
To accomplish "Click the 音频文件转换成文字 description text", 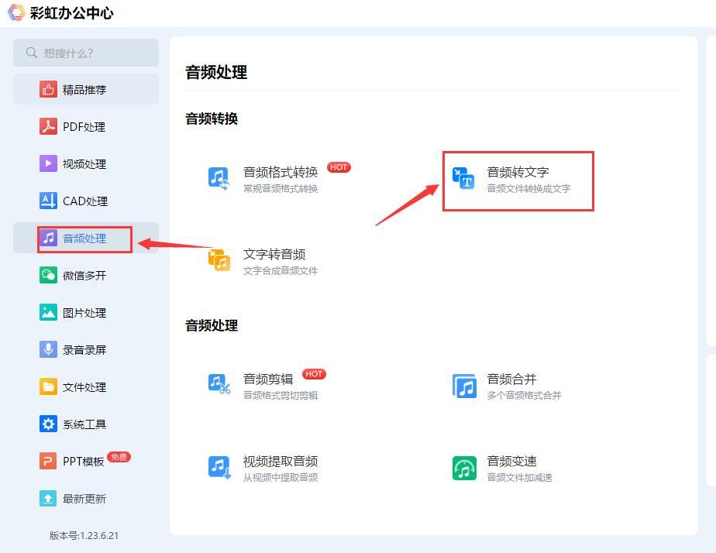I will tap(528, 188).
